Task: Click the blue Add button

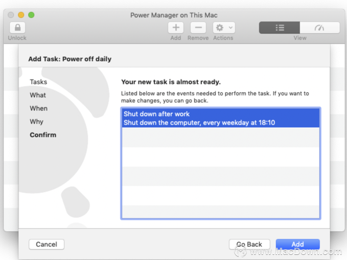Action: tap(297, 244)
